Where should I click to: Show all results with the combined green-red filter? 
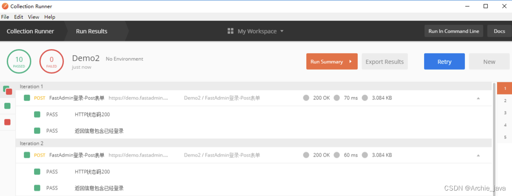tap(7, 90)
